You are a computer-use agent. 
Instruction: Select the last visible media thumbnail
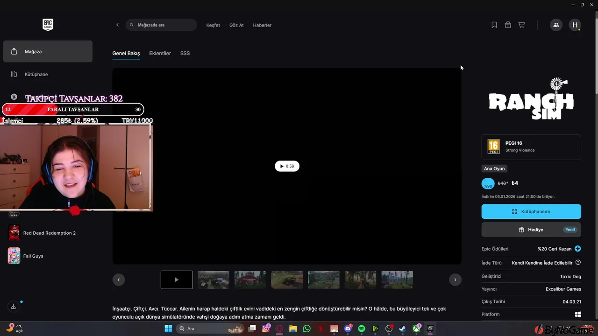click(397, 280)
